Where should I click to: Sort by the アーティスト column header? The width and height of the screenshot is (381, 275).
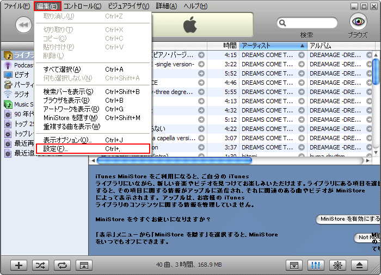click(x=273, y=46)
